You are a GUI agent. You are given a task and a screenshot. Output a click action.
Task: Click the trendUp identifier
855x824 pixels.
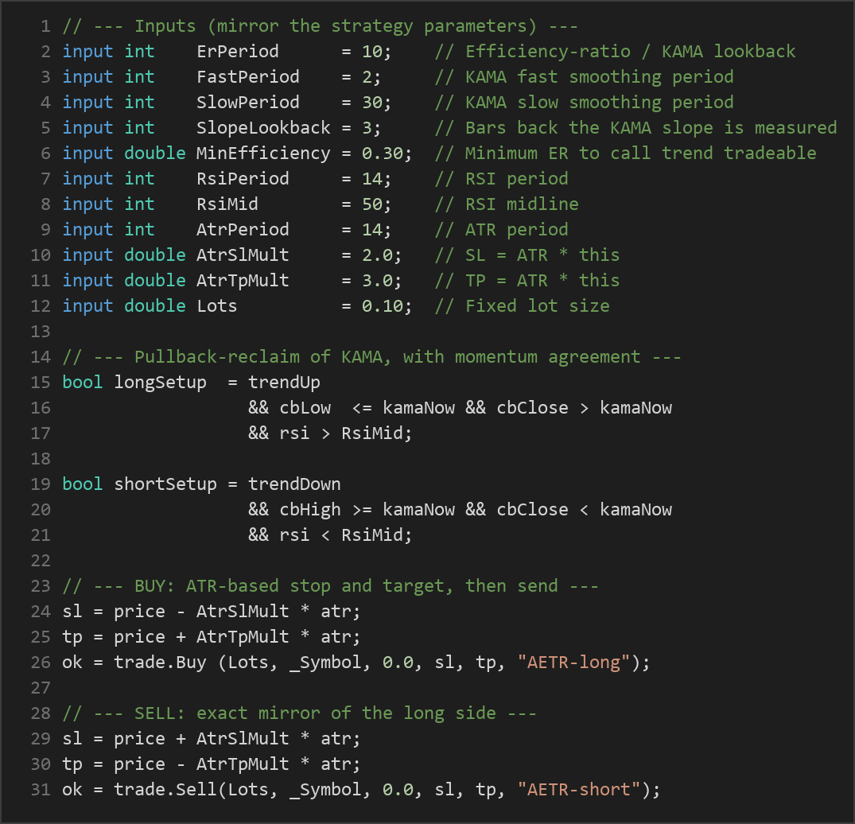pos(284,383)
